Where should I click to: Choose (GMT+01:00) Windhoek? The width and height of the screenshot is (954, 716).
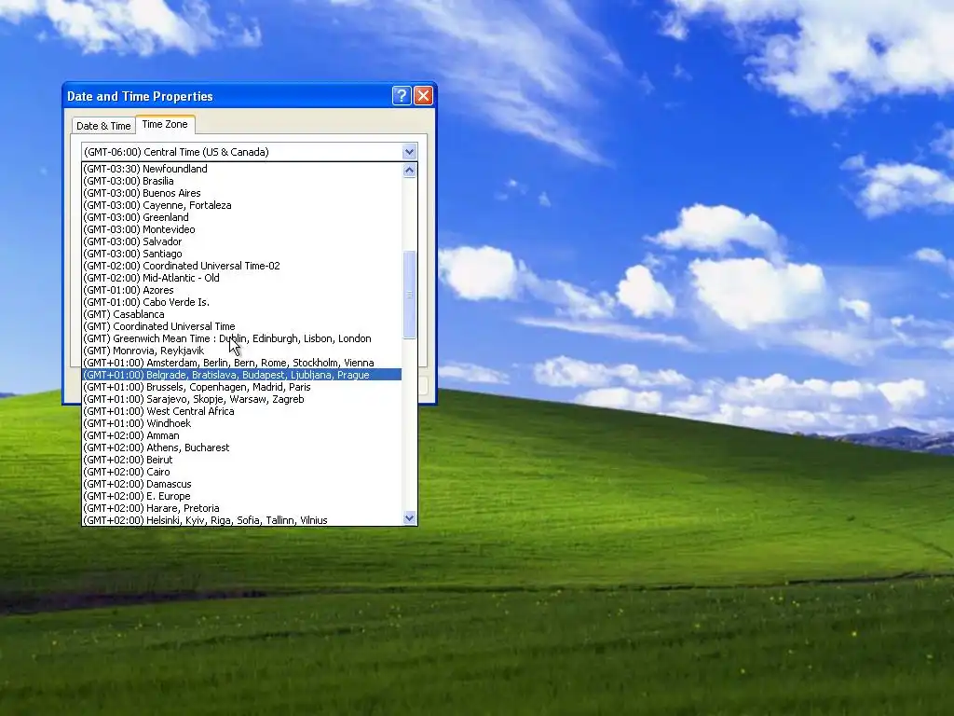point(241,423)
